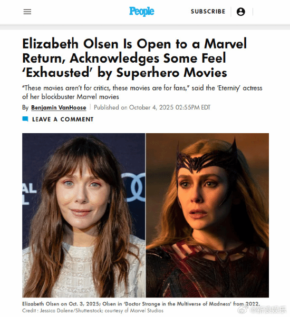Viewport: 290px width, 317px height.
Task: Click the blue comment bubble icon
Action: [x=25, y=119]
